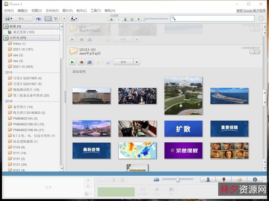Click the folder list scroll-down arrow
The width and height of the screenshot is (269, 201).
coord(62,168)
